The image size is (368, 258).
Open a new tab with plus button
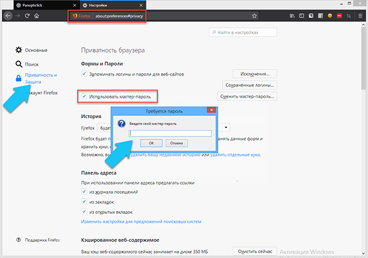point(151,5)
